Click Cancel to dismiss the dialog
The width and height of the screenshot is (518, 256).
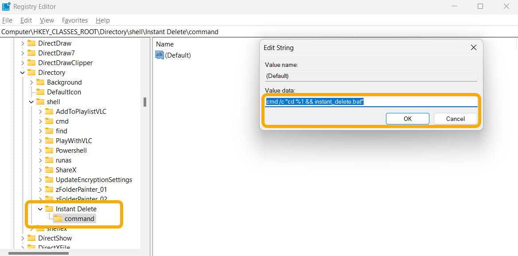tap(455, 118)
